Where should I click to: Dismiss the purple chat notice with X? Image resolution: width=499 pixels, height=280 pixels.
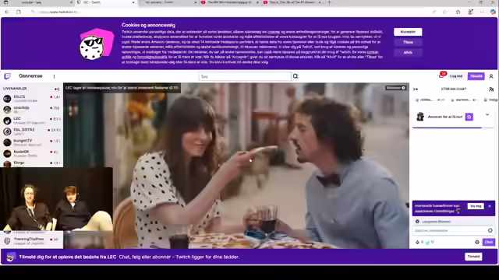pos(490,206)
